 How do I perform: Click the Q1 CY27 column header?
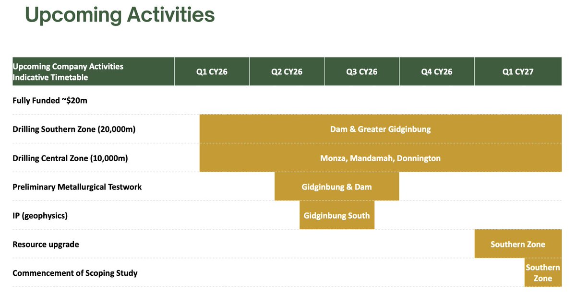tap(518, 71)
